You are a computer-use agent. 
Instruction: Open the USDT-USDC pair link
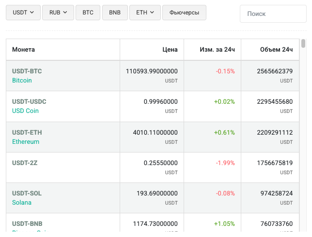(x=29, y=101)
